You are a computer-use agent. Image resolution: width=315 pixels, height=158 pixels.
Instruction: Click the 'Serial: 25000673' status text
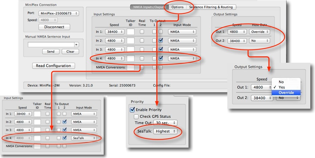122,85
